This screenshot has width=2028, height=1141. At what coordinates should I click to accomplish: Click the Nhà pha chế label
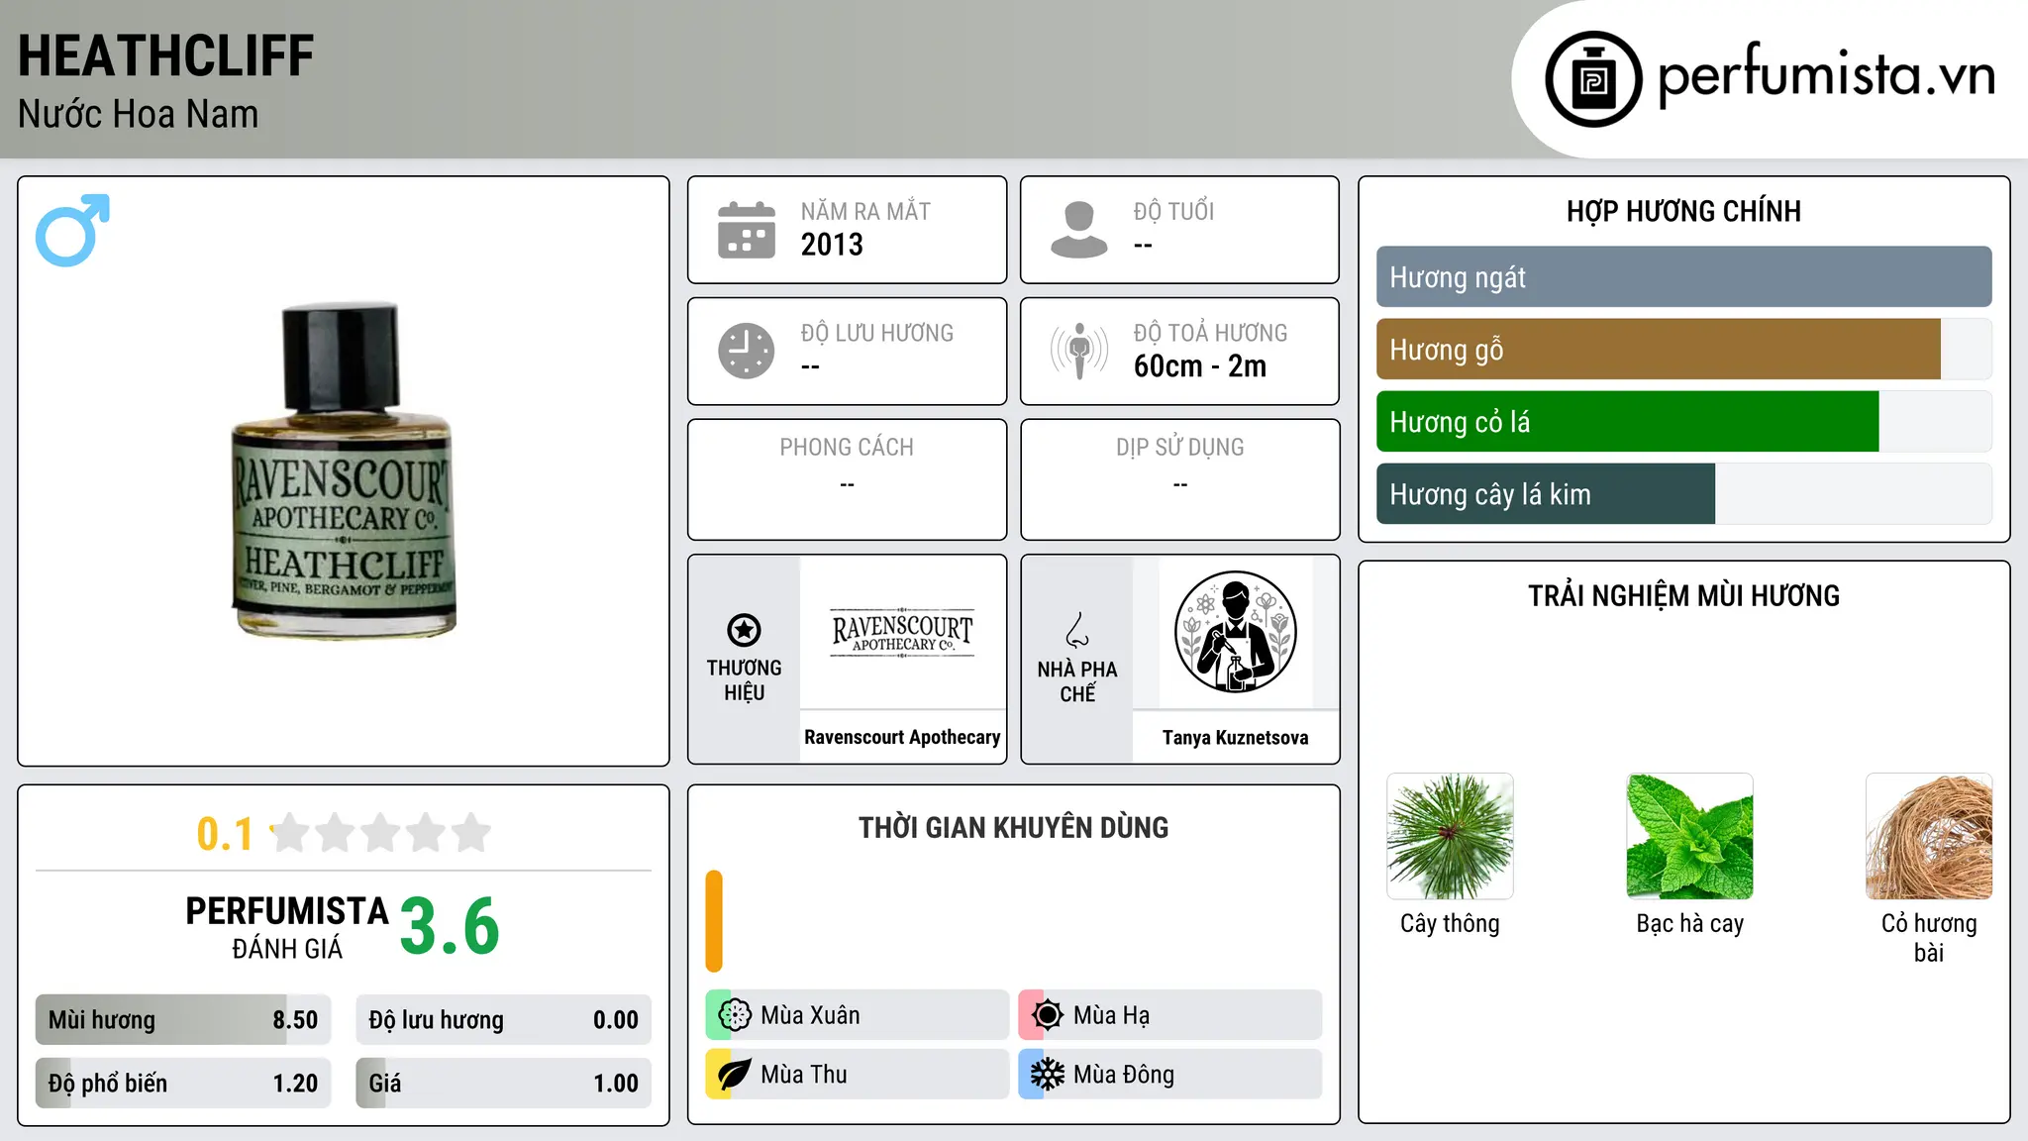pos(1077,681)
